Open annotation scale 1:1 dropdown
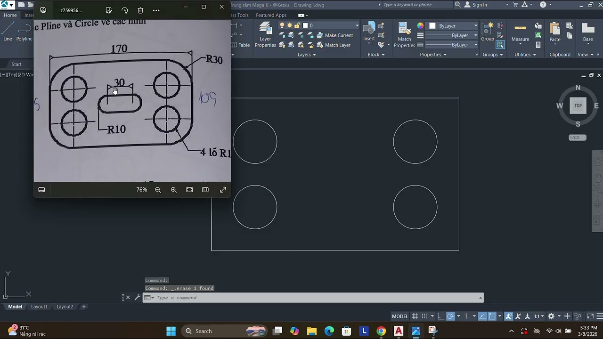The height and width of the screenshot is (339, 603). [x=538, y=316]
